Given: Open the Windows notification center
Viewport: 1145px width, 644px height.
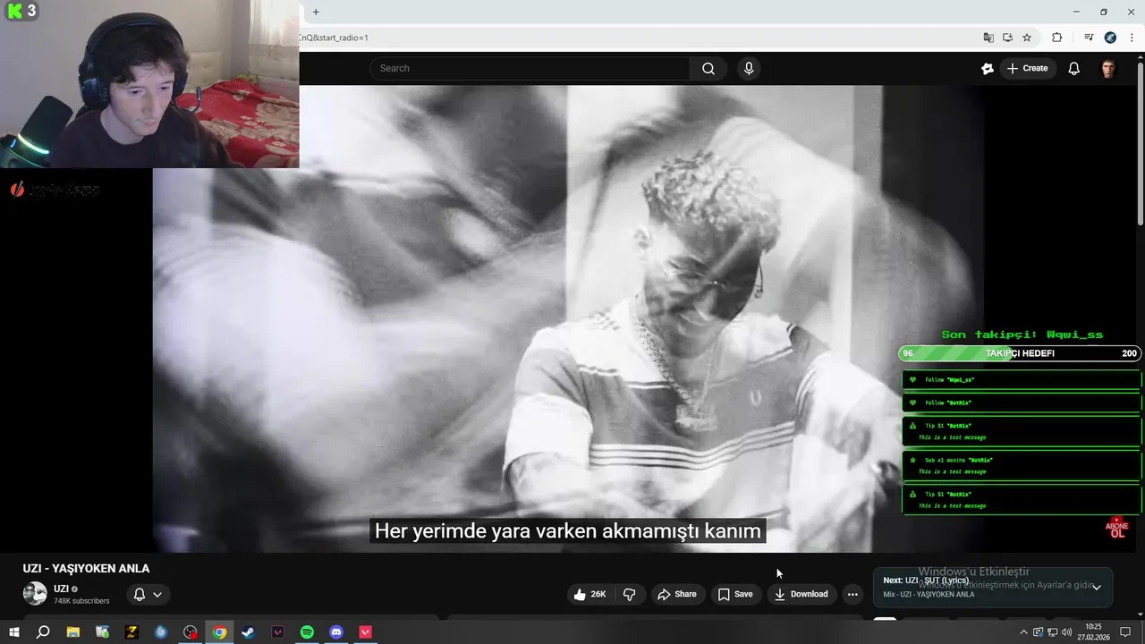Looking at the screenshot, I should [x=1126, y=632].
